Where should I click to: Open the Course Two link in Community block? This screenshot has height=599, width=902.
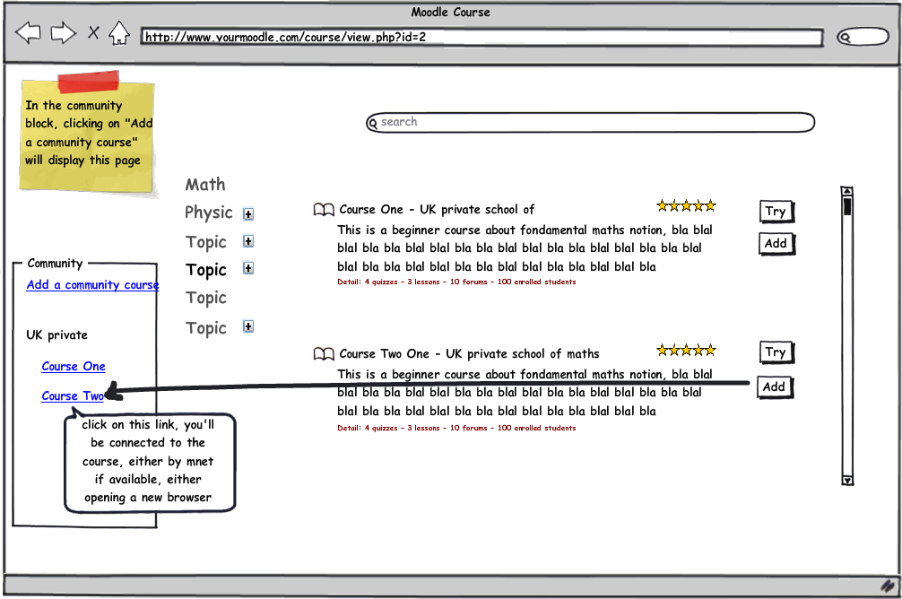tap(73, 395)
